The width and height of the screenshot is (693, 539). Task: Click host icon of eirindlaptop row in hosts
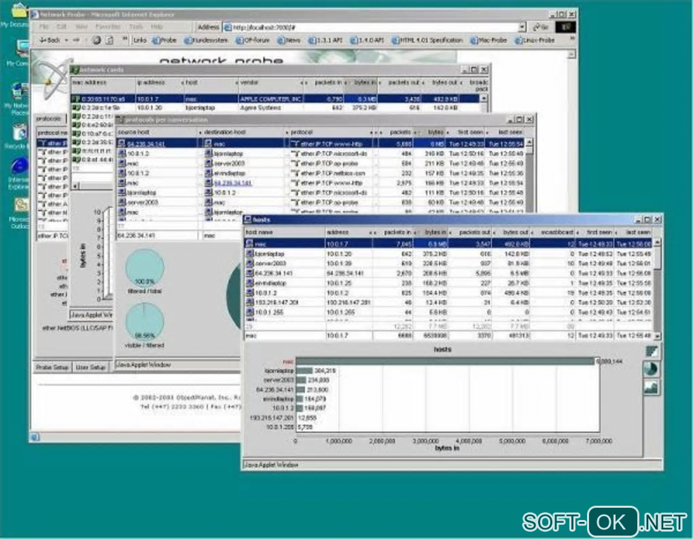coord(250,282)
